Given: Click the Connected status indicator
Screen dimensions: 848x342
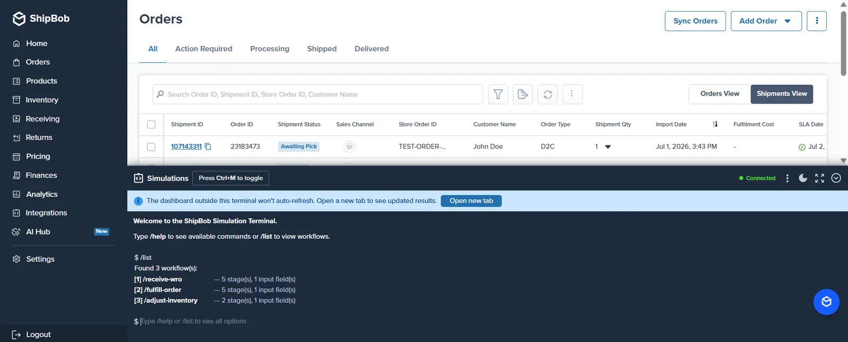Looking at the screenshot, I should coord(757,178).
